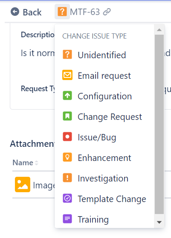
Task: Click the image attachment thumbnail icon
Action: coord(23,184)
